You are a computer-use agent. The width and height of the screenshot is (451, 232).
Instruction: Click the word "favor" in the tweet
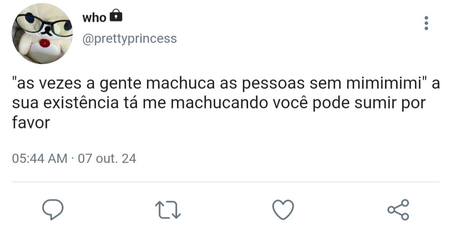point(30,123)
